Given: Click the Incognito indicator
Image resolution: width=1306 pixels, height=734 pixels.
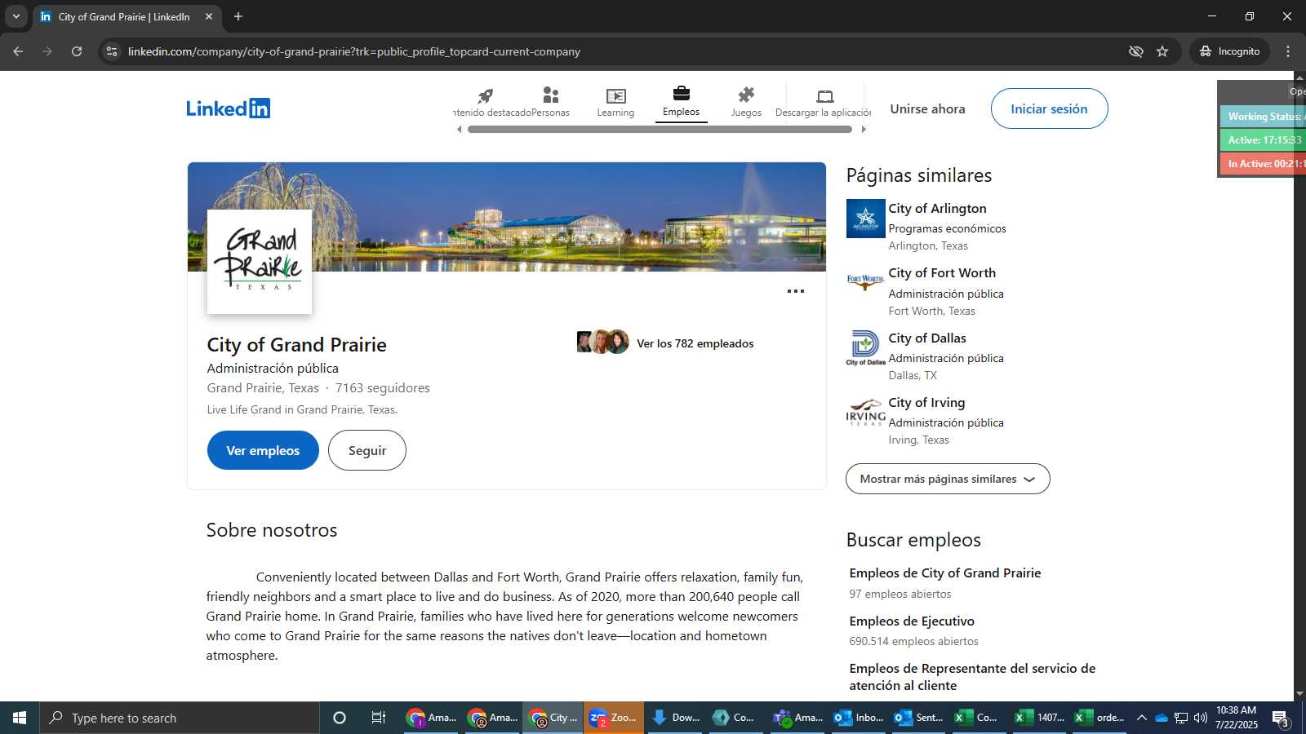Looking at the screenshot, I should coord(1229,51).
